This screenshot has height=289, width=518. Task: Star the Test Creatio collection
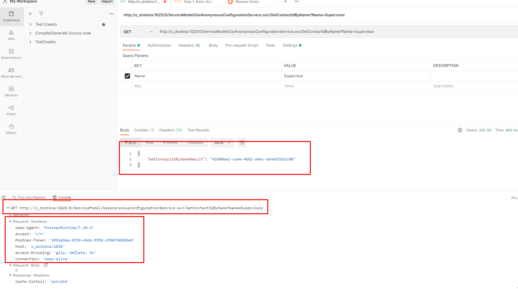tap(103, 24)
